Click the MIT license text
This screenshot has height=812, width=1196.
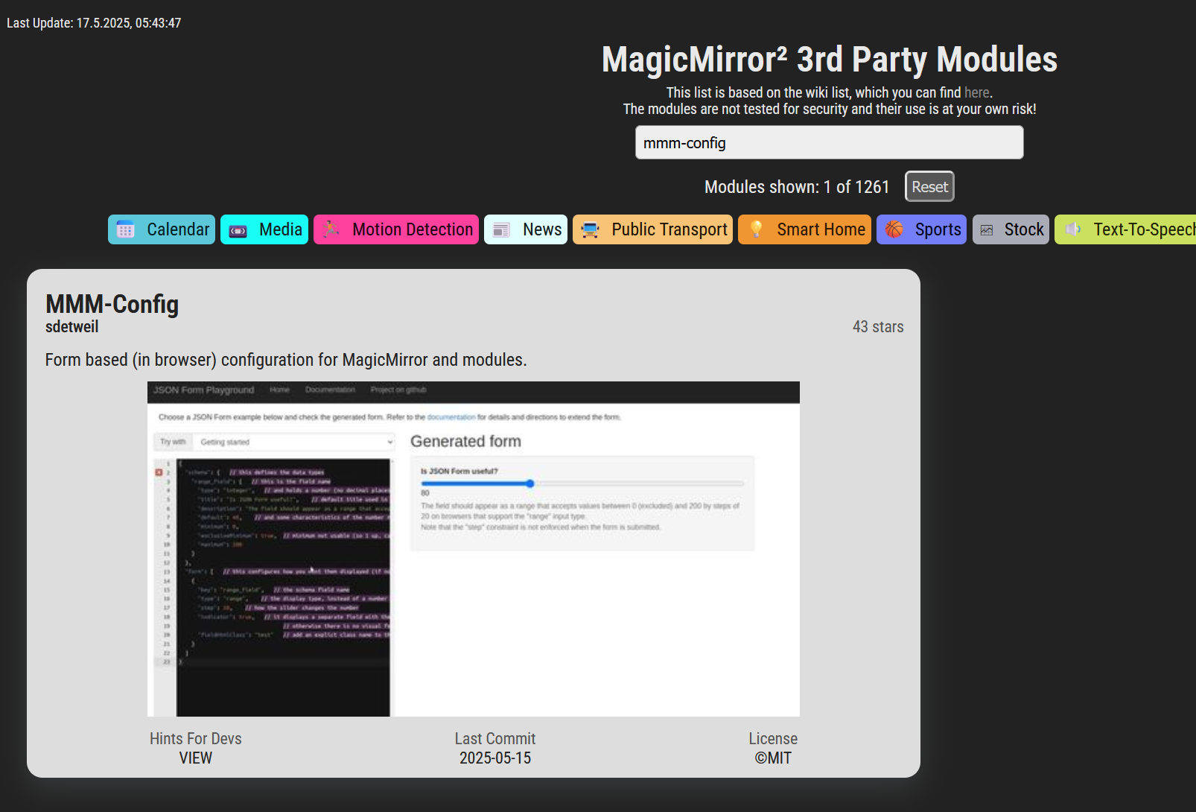click(772, 758)
